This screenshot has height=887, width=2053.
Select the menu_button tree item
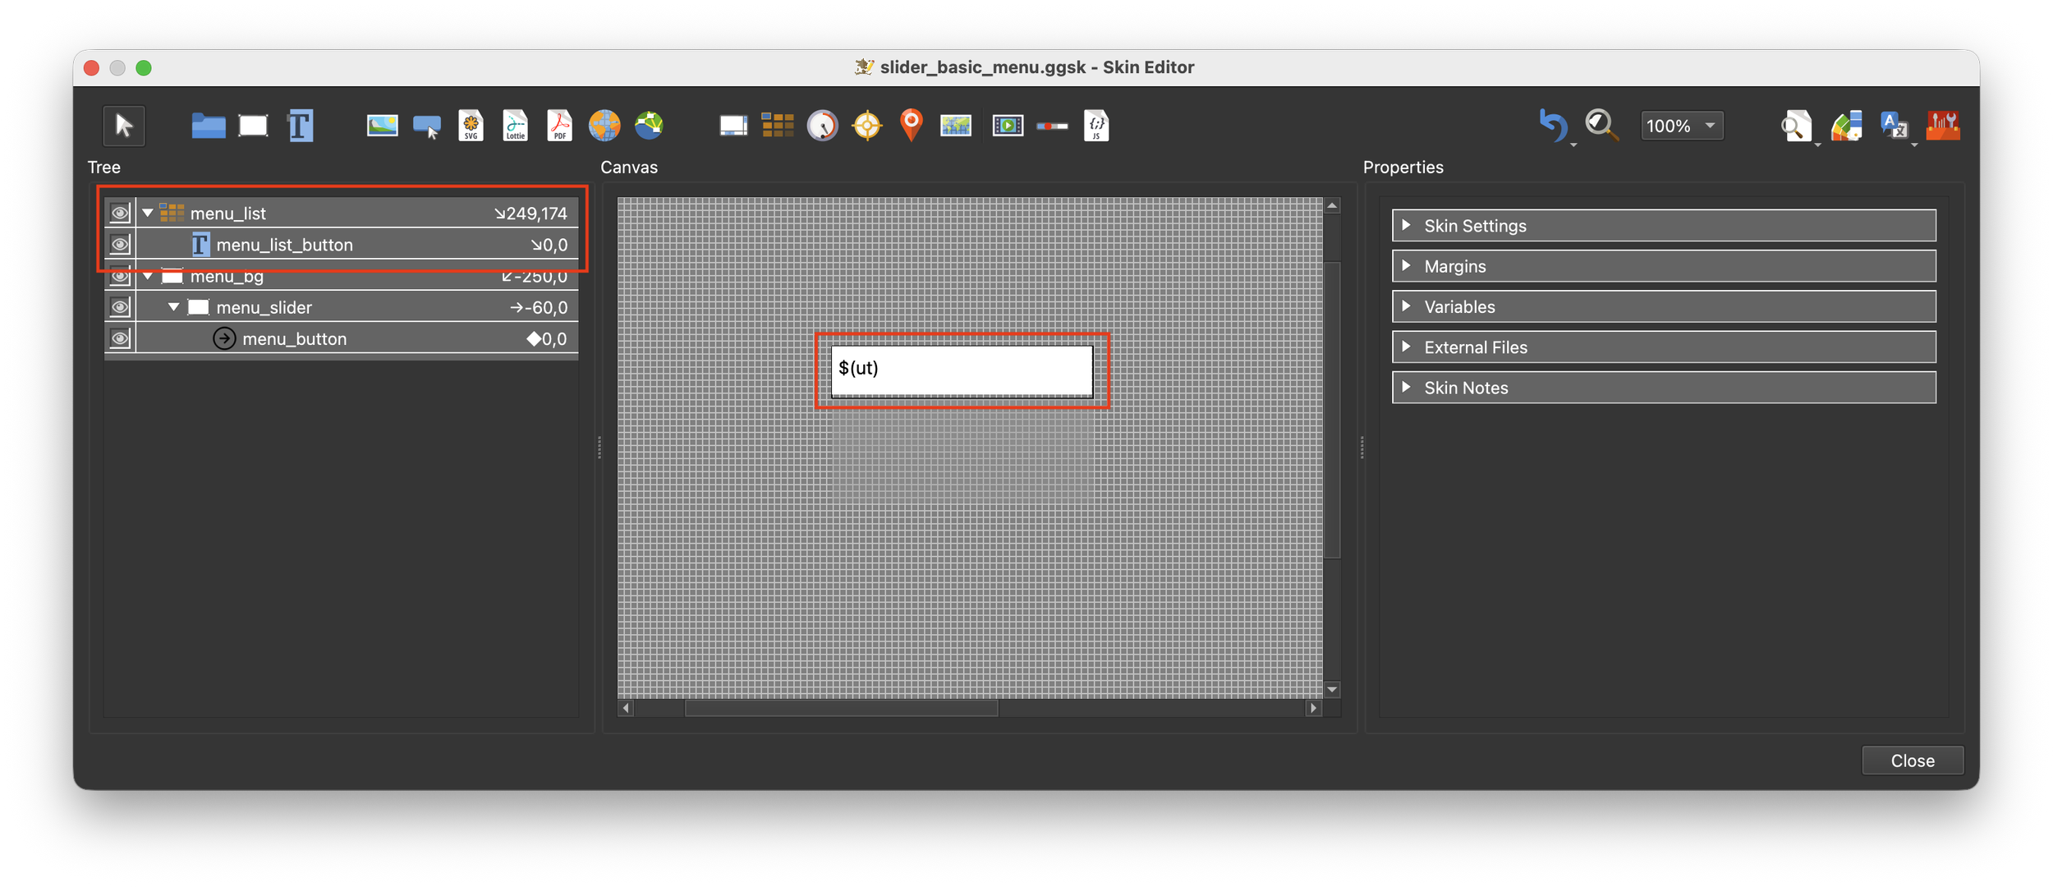pyautogui.click(x=294, y=338)
